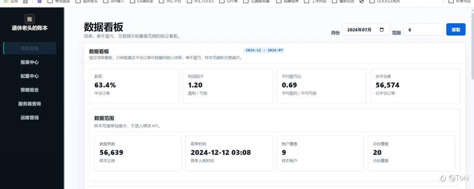Screen dimensions: 474x189
Task: Open the GPT等 bookmark folder
Action: (x=230, y=1)
